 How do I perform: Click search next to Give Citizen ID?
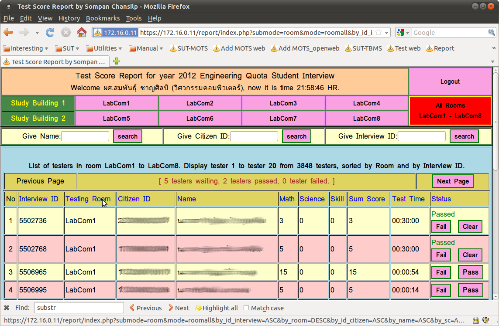pos(296,136)
